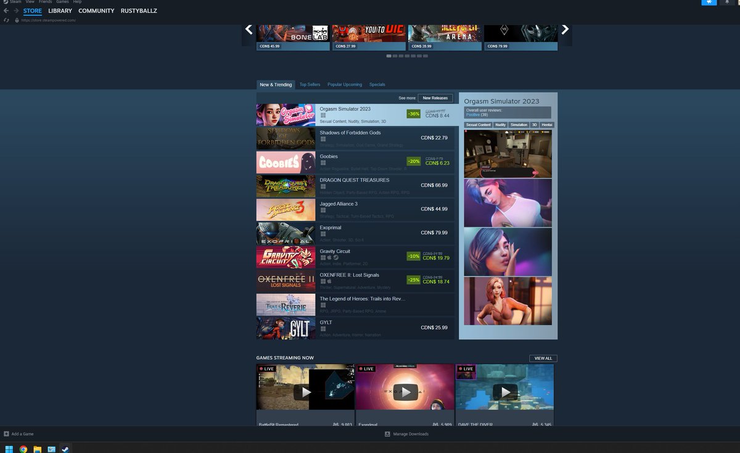The width and height of the screenshot is (740, 453).
Task: Open the Goobies game listing
Action: (x=355, y=162)
